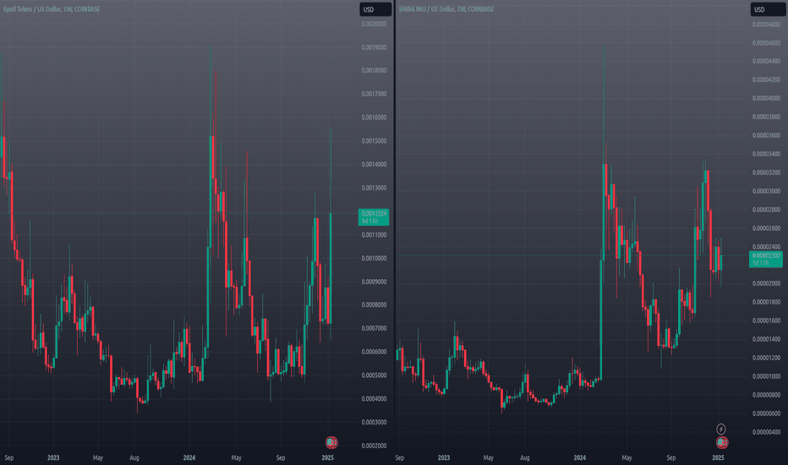Click the SHIBA INU / US Dollar chart title
Screen dimensions: 788x465
(446, 9)
